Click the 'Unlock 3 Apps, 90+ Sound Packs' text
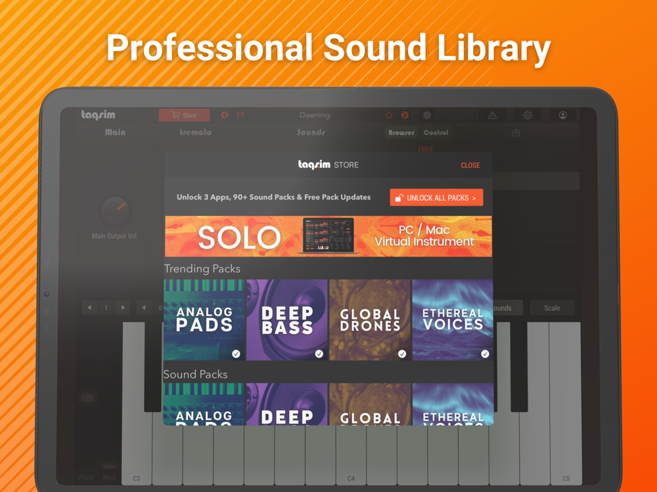 (273, 197)
